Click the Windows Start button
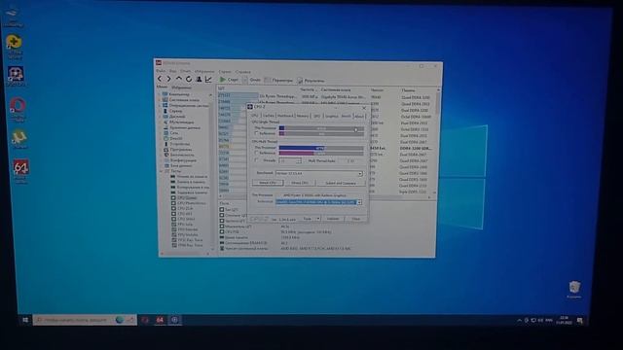 (25, 320)
